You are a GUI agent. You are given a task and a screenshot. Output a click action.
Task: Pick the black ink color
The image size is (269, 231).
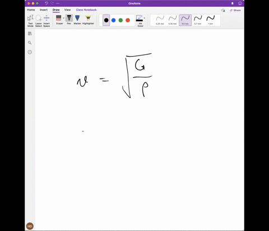tap(106, 20)
